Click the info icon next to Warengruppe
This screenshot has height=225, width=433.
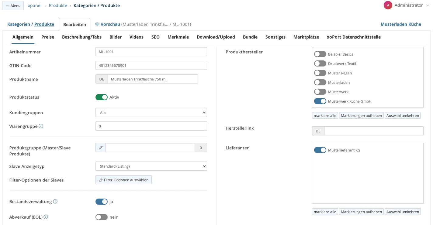pos(41,126)
